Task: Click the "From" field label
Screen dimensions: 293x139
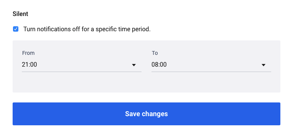Action: [28, 53]
